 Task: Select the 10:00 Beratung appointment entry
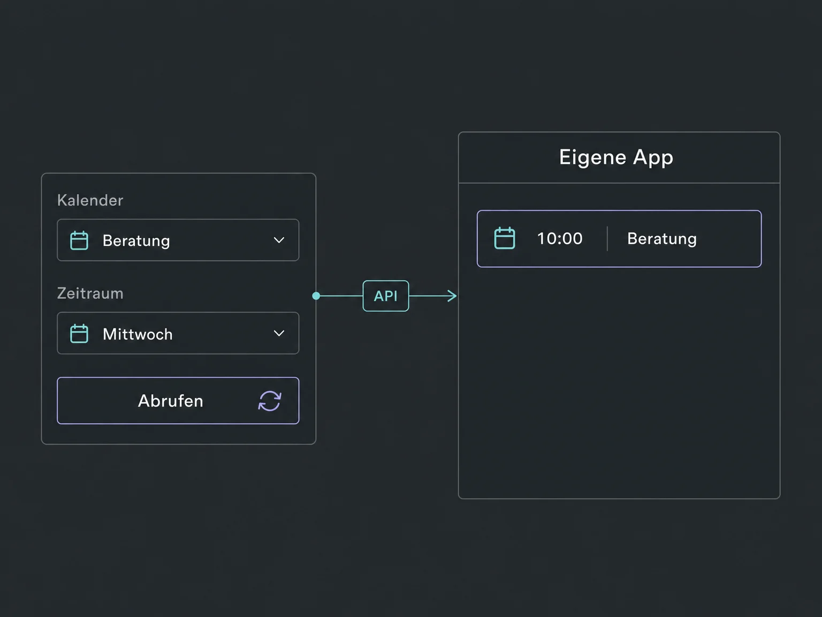(619, 239)
